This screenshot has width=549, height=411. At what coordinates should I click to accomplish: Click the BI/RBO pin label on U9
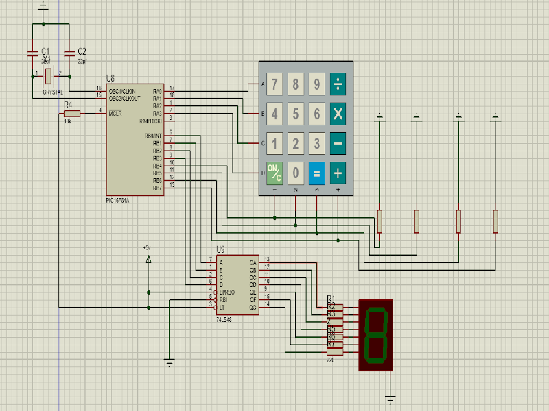tap(227, 292)
